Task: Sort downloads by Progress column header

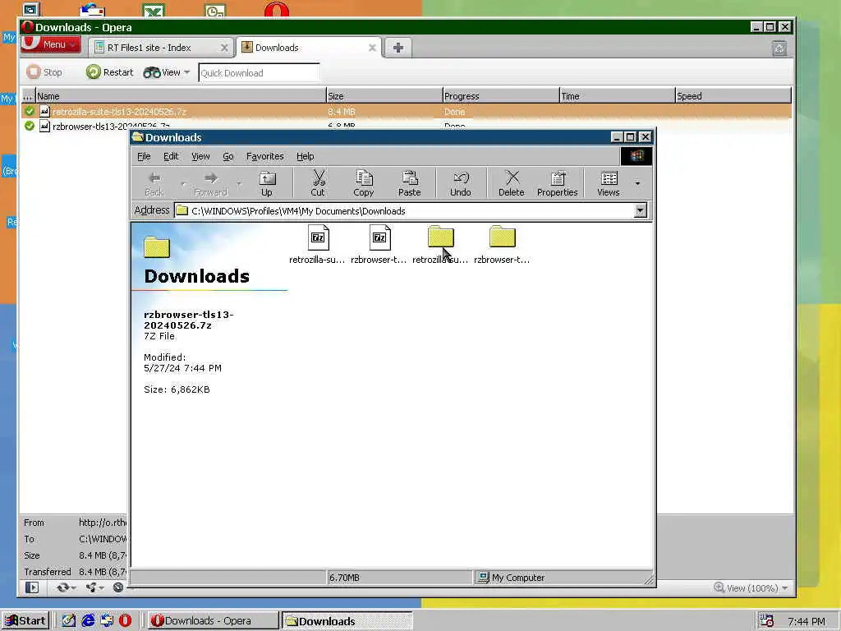Action: point(501,96)
